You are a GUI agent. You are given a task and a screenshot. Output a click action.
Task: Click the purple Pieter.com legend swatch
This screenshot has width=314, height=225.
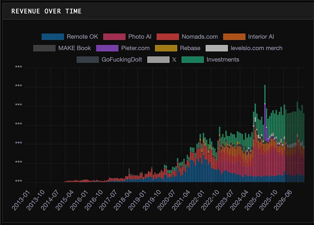(x=107, y=48)
